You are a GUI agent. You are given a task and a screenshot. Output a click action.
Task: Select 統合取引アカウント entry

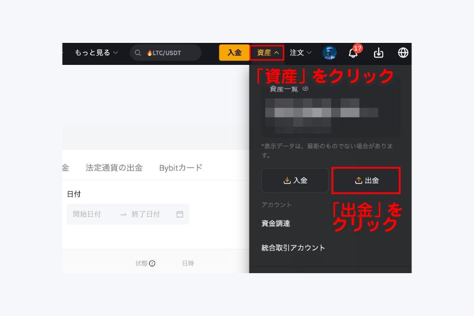click(x=293, y=248)
